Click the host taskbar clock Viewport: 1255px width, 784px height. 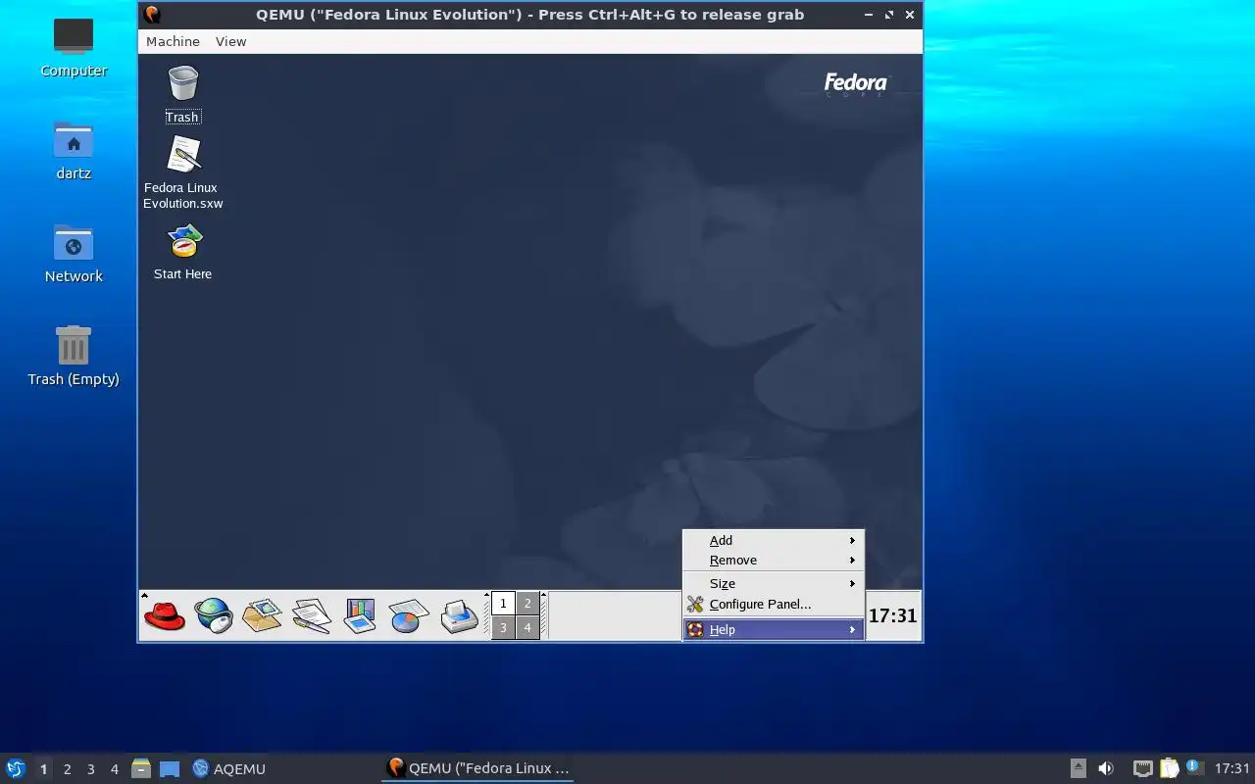[x=1231, y=768]
